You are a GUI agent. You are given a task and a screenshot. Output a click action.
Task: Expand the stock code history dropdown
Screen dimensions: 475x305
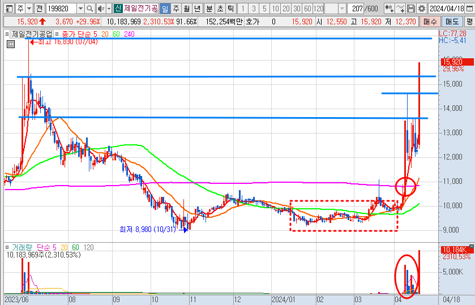(x=80, y=8)
